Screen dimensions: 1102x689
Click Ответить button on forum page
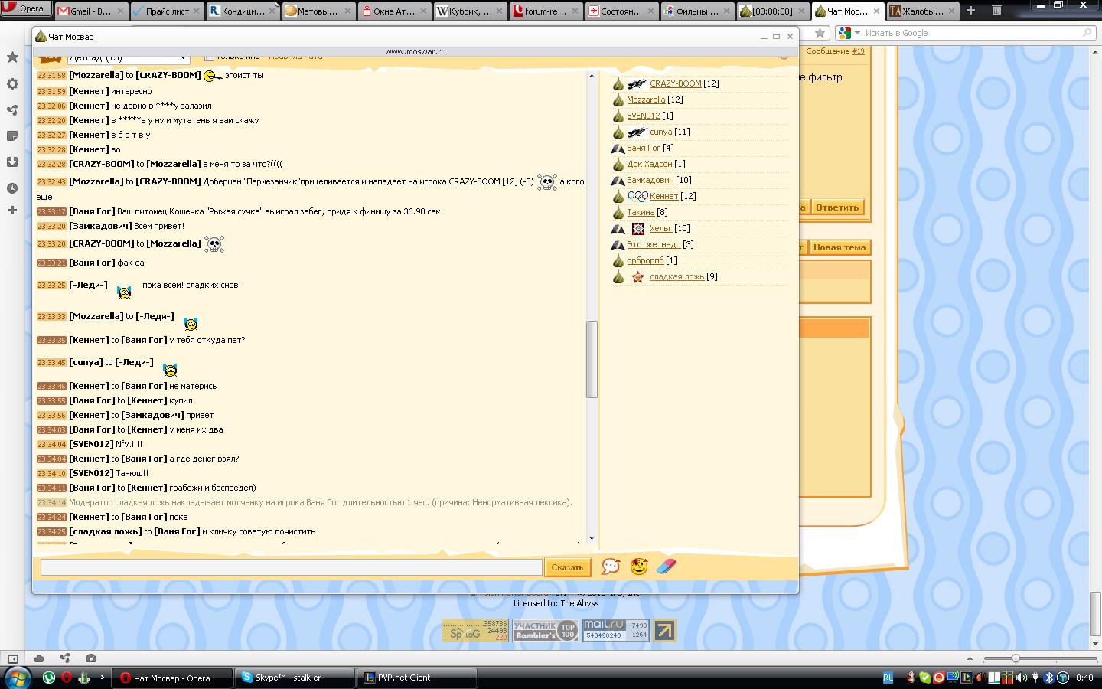[x=837, y=207]
